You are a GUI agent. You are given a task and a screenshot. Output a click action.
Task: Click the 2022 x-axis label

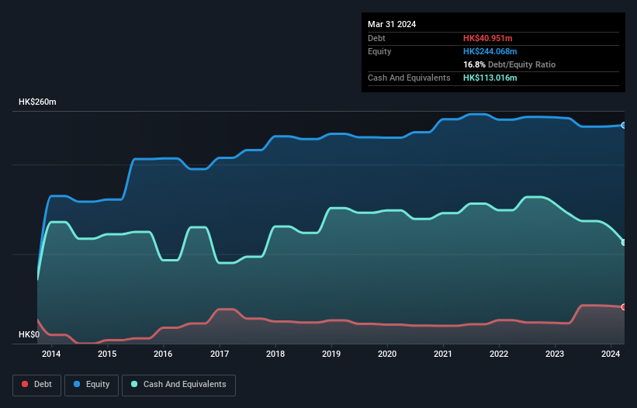tap(499, 354)
